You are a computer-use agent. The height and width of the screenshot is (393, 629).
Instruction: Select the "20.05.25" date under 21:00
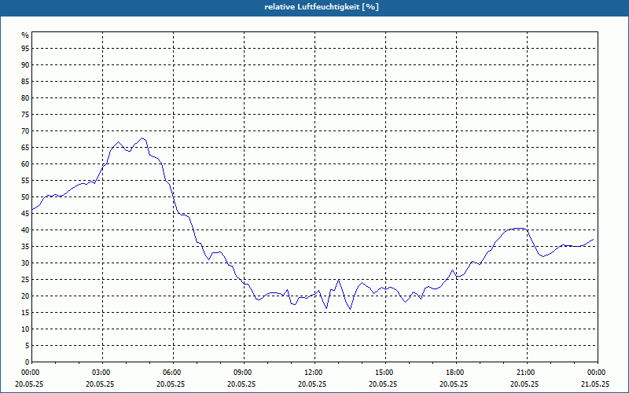(x=524, y=384)
